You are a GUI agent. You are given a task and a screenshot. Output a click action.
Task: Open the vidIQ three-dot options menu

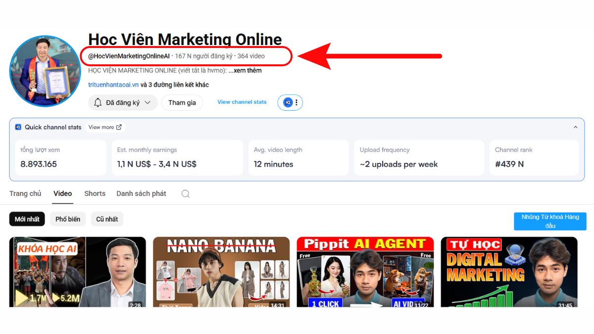(x=297, y=102)
